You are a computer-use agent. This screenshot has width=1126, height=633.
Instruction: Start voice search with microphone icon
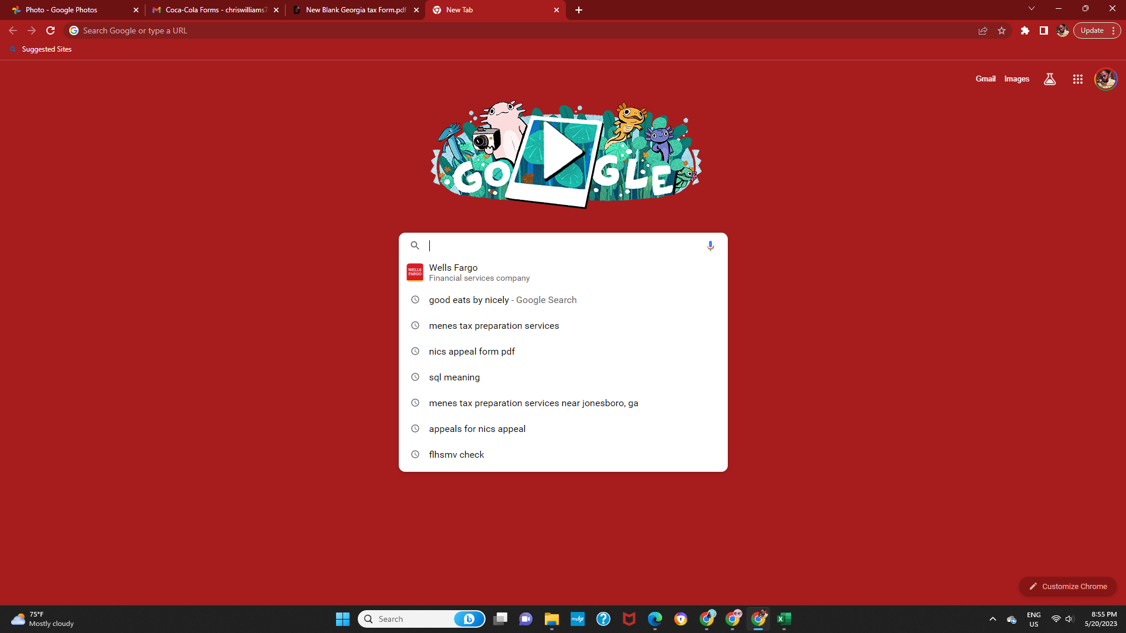[710, 246]
